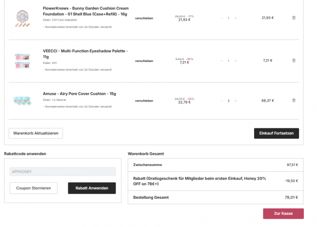Click 'verschieben' for FlowerKnows foundation
Viewport: 317px width, 227px height.
coord(144,18)
